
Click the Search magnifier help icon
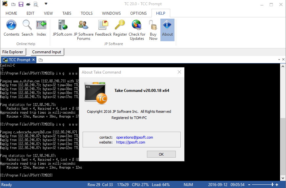pyautogui.click(x=27, y=25)
